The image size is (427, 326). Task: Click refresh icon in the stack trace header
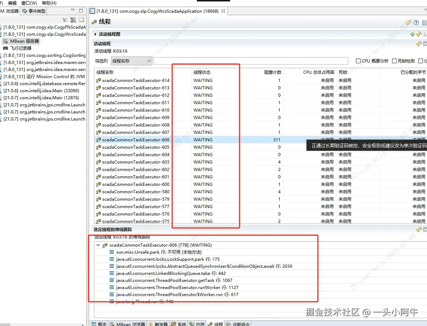[419, 230]
